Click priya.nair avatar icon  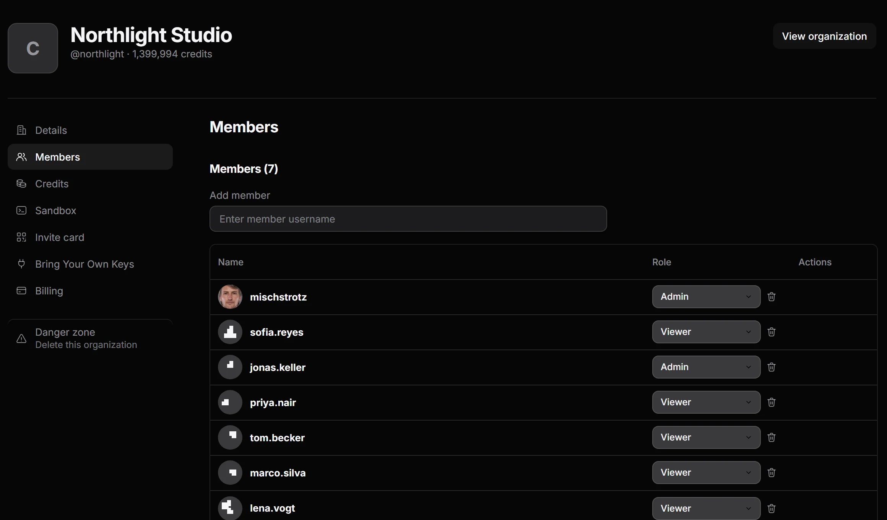click(230, 402)
